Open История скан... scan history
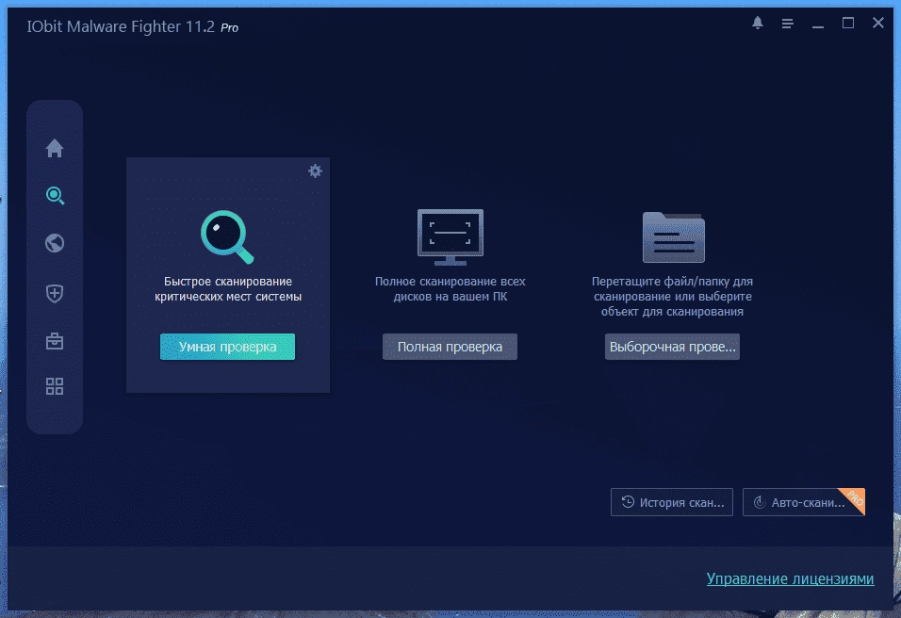The height and width of the screenshot is (618, 901). (672, 502)
